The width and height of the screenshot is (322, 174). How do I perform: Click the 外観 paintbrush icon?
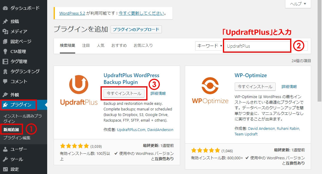pyautogui.click(x=5, y=95)
